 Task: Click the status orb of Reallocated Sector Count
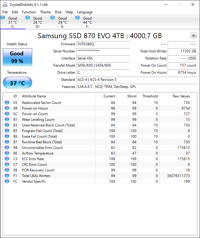pos(7,102)
